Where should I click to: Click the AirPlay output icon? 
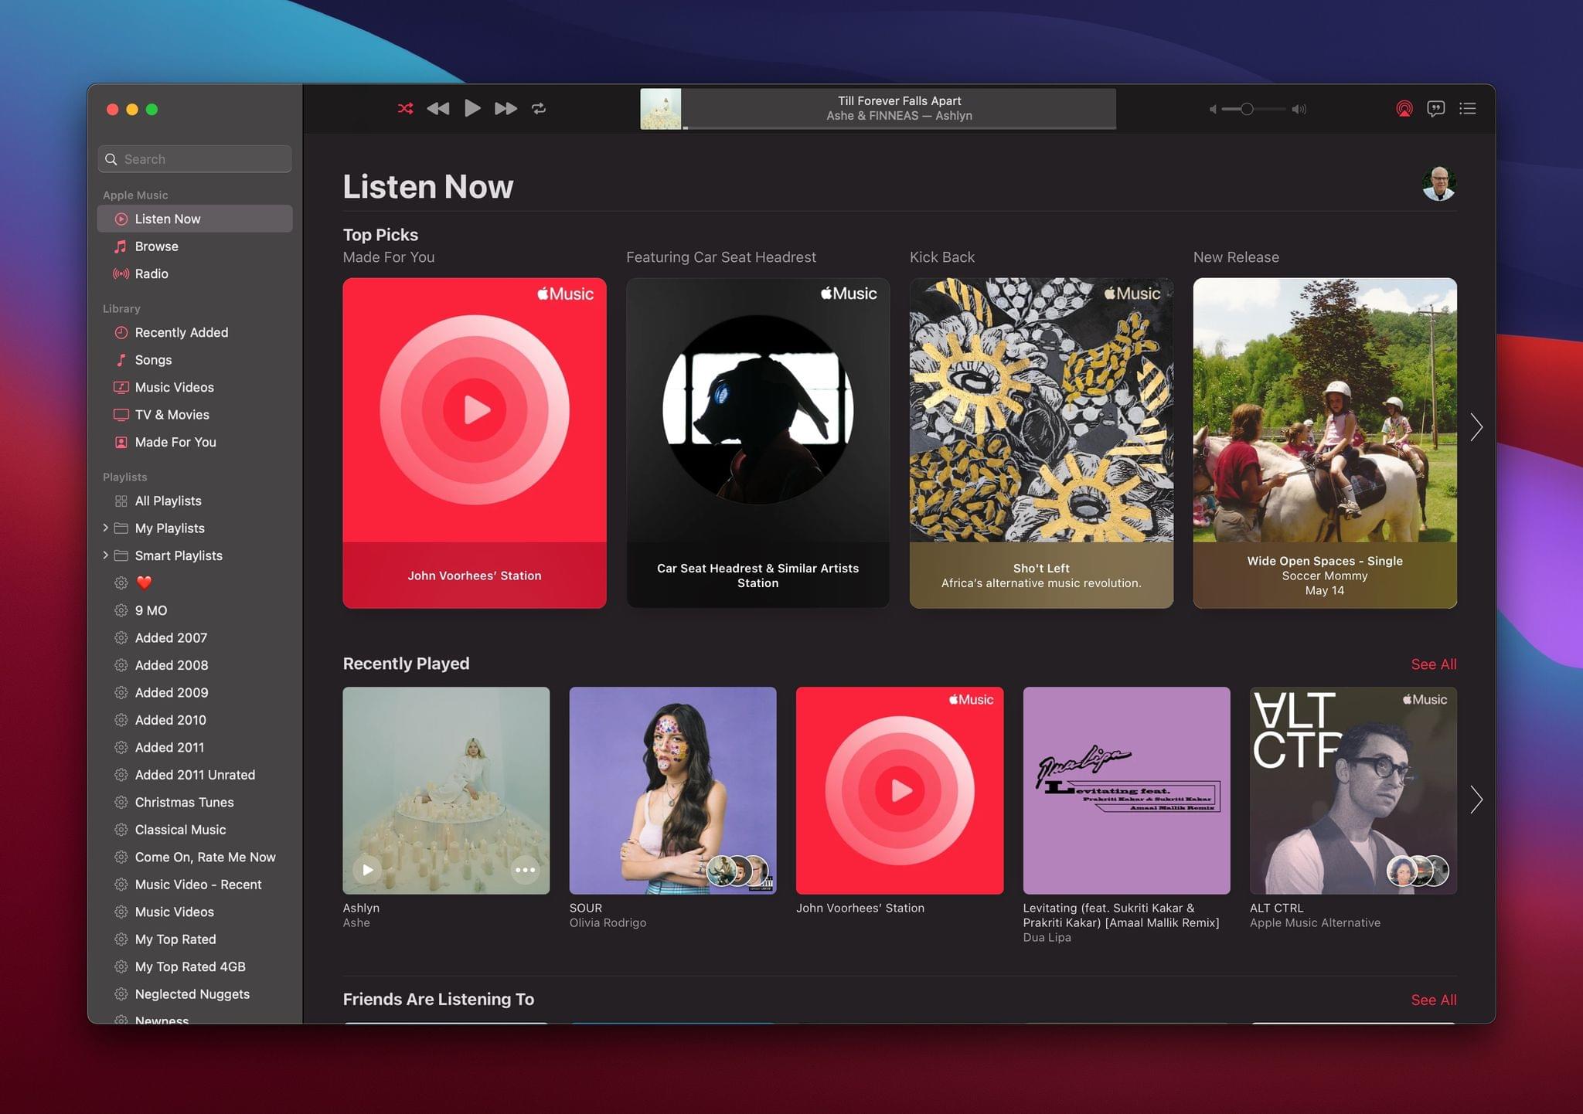pos(1402,108)
